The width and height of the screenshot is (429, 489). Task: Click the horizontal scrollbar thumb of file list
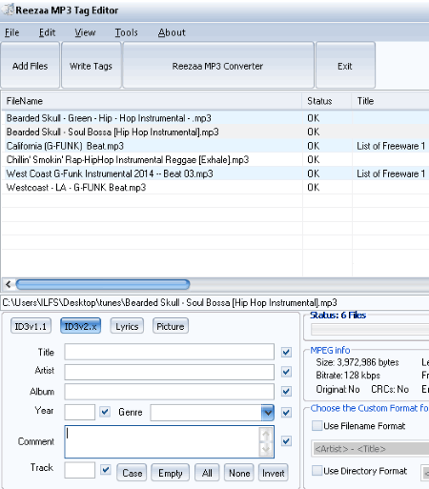point(103,284)
